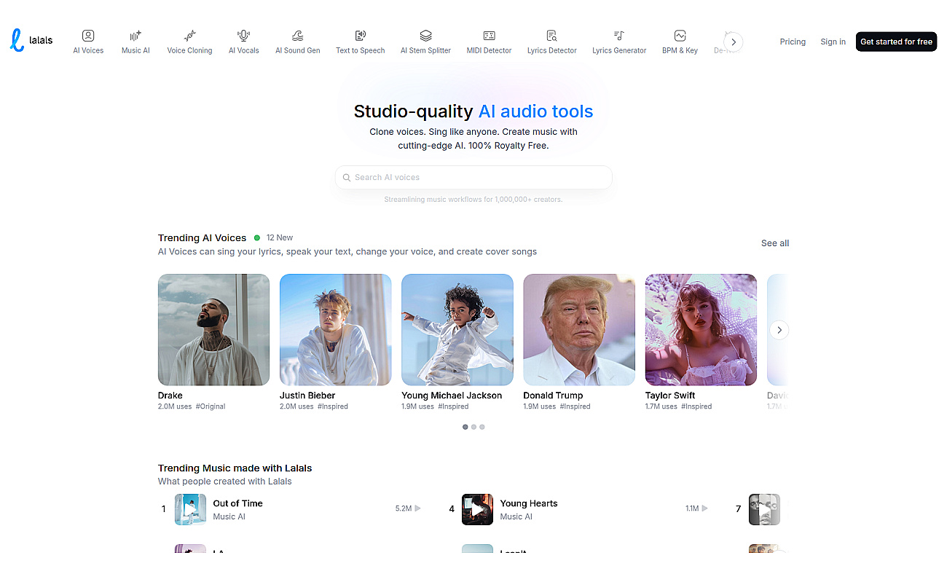The image size is (947, 574).
Task: Click the Search AI voices field
Action: [473, 177]
